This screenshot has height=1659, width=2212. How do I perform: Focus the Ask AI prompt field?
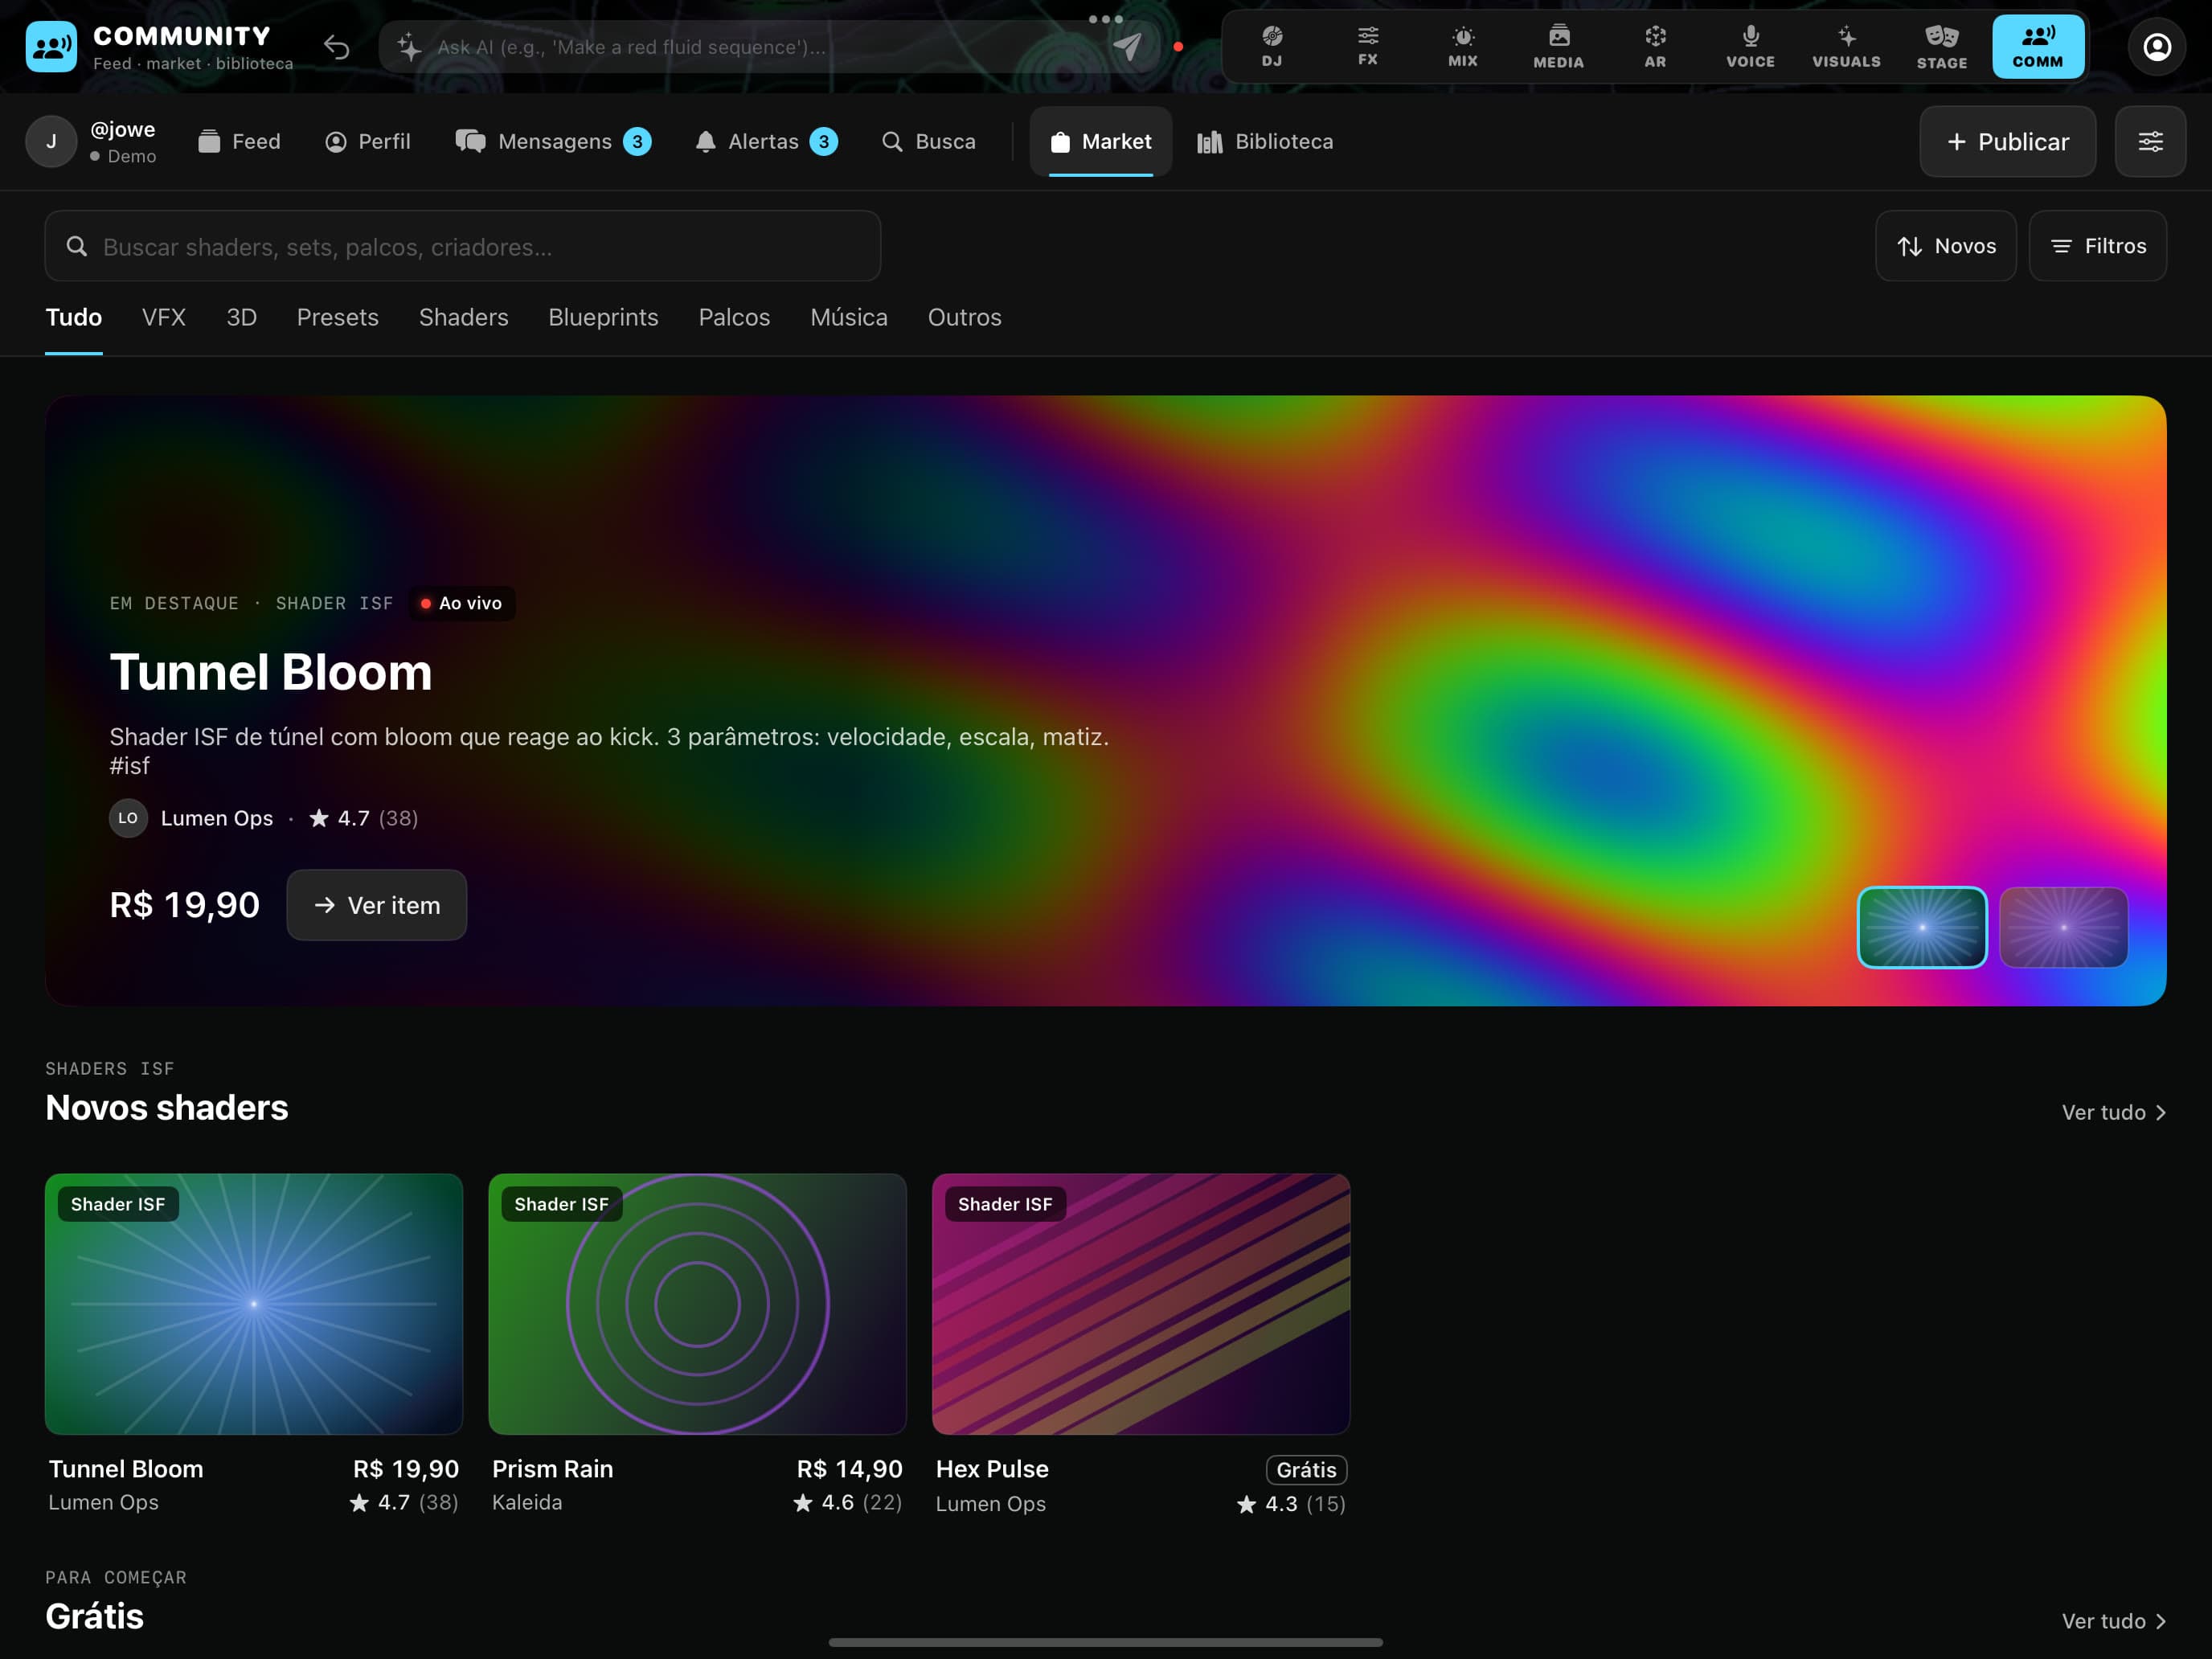coord(770,47)
